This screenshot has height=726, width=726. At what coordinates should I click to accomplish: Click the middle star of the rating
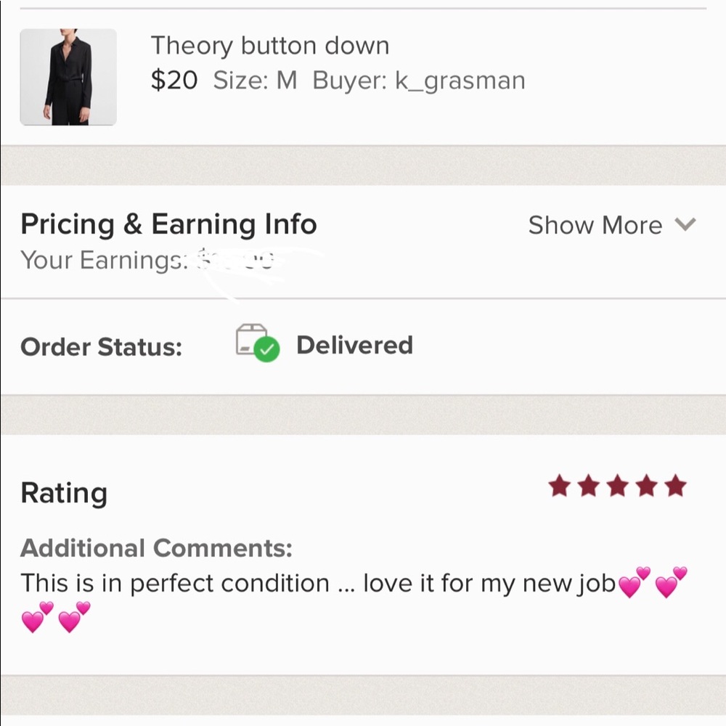coord(618,486)
